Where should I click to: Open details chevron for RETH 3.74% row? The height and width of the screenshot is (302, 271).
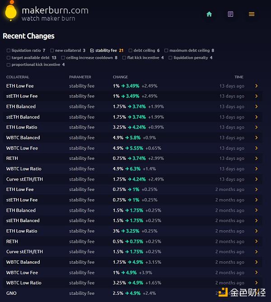click(x=256, y=158)
